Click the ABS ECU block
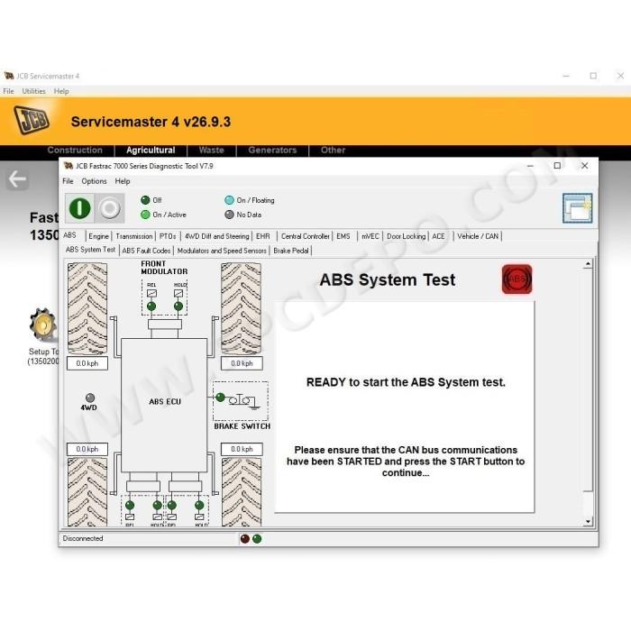Viewport: 631px width, 631px height. click(x=164, y=405)
